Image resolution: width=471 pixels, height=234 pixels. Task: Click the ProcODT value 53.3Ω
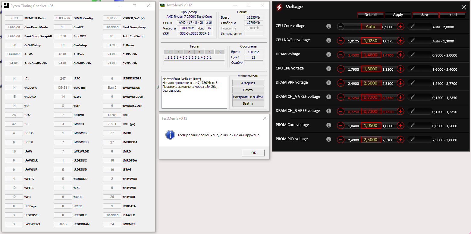[63, 36]
